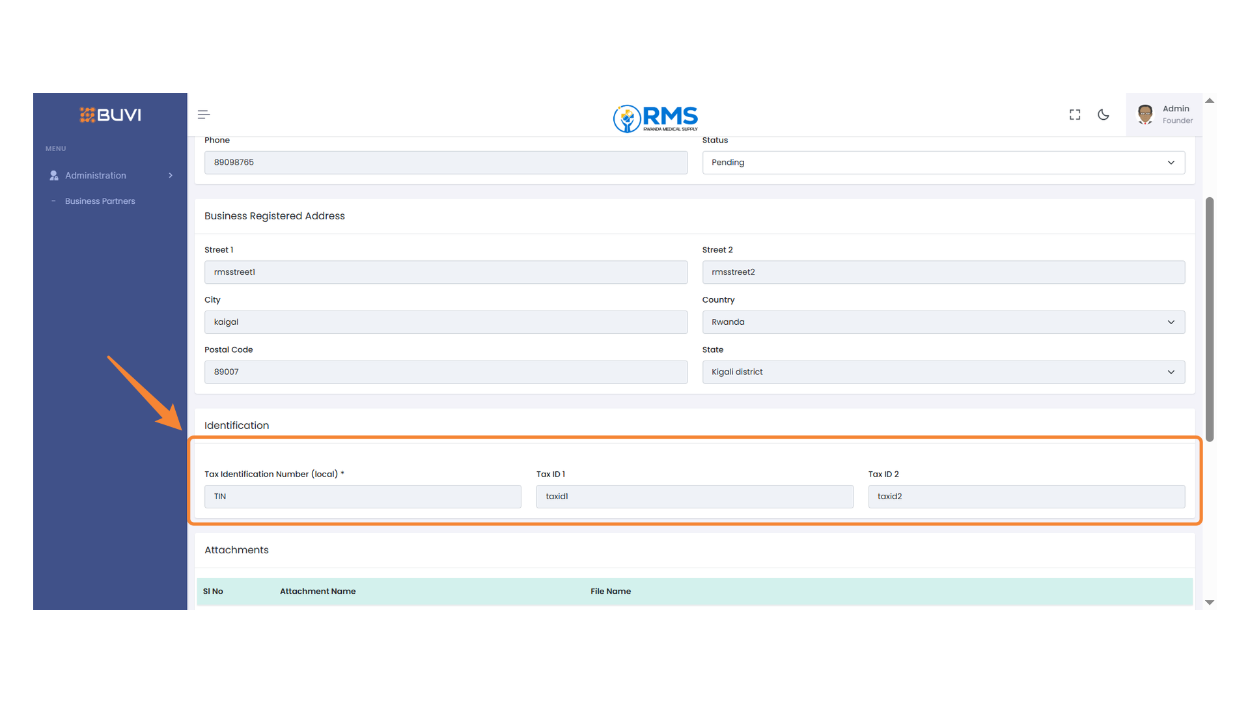Click the person icon beside Administration

[x=53, y=175]
